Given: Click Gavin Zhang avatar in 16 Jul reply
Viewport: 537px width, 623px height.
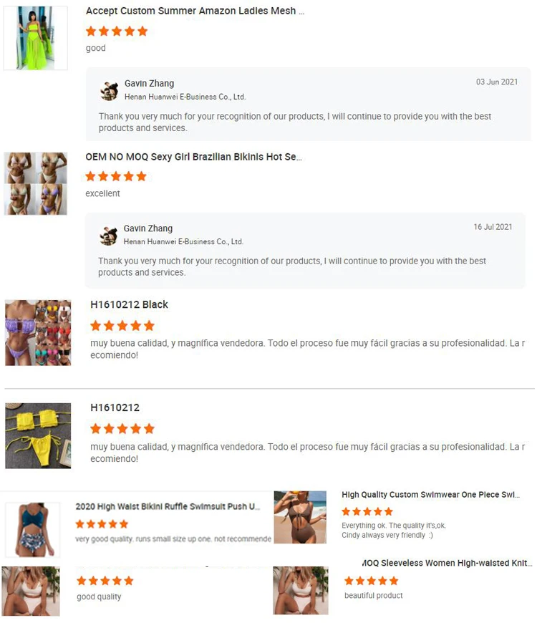Looking at the screenshot, I should click(108, 236).
